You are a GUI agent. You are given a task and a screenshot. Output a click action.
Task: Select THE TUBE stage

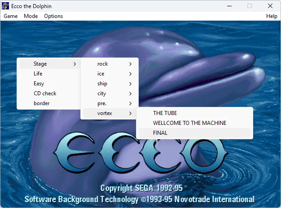coord(195,113)
